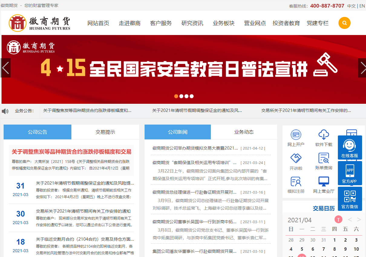366x257 pixels.
Task: Open the 18 2021-03 announcement on 2104合约
Action: click(x=85, y=239)
